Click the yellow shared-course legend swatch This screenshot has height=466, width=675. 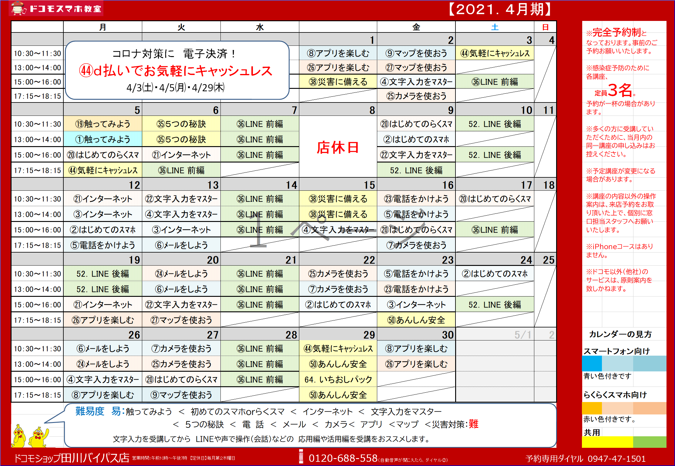coord(607,442)
